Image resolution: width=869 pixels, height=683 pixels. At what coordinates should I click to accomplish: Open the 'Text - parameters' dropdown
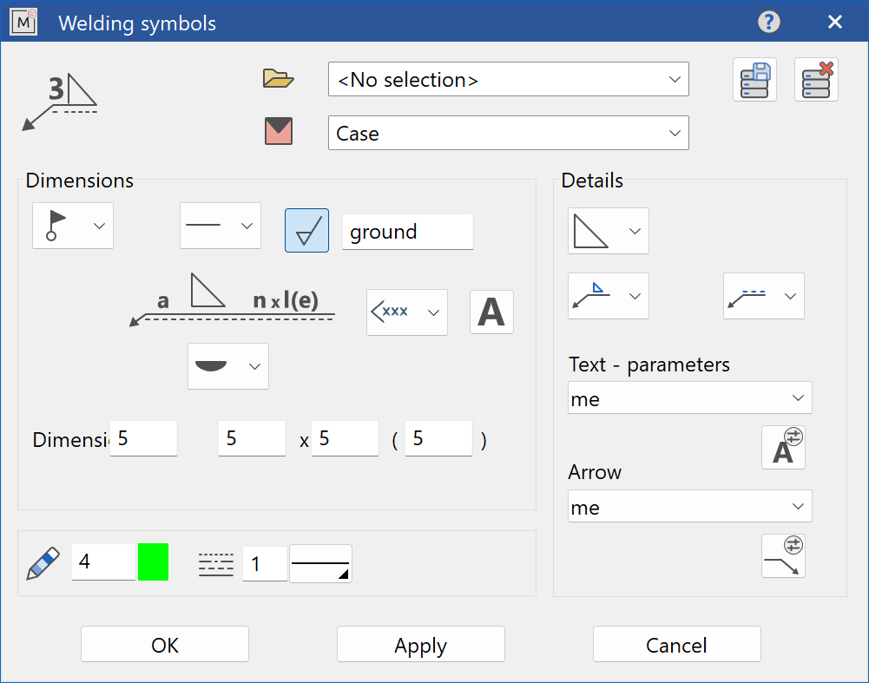pos(690,397)
